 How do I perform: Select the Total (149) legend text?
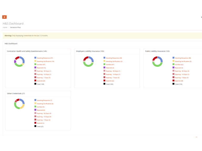(x=41, y=84)
